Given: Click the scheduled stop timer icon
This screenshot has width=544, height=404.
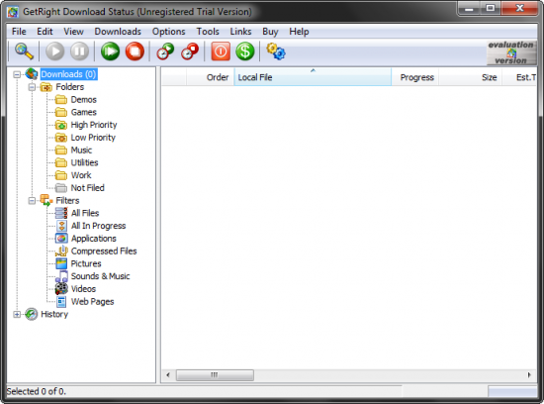Looking at the screenshot, I should 190,51.
